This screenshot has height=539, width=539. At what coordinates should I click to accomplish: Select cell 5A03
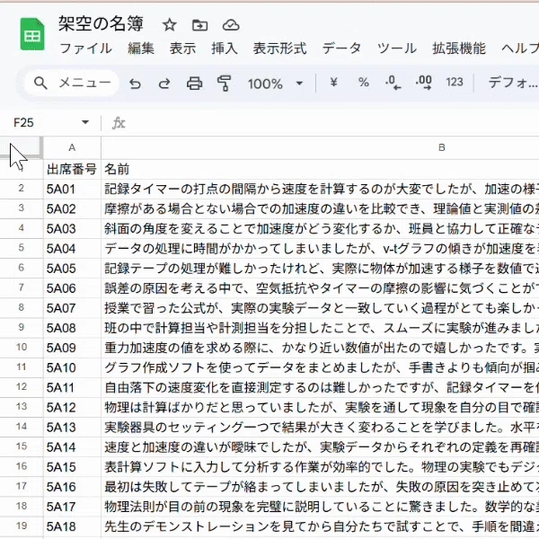coord(72,228)
